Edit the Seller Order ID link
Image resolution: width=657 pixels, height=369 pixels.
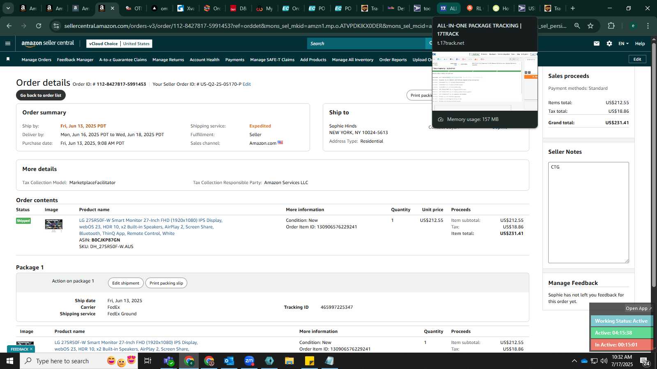(x=247, y=84)
